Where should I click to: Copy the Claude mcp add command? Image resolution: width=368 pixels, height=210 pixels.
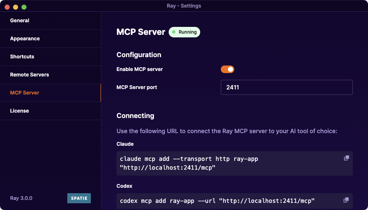coord(346,158)
